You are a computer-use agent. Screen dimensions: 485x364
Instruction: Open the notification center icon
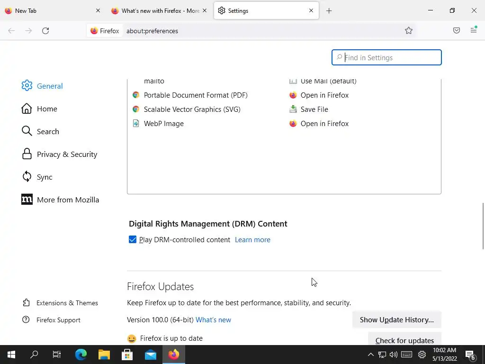click(x=470, y=355)
